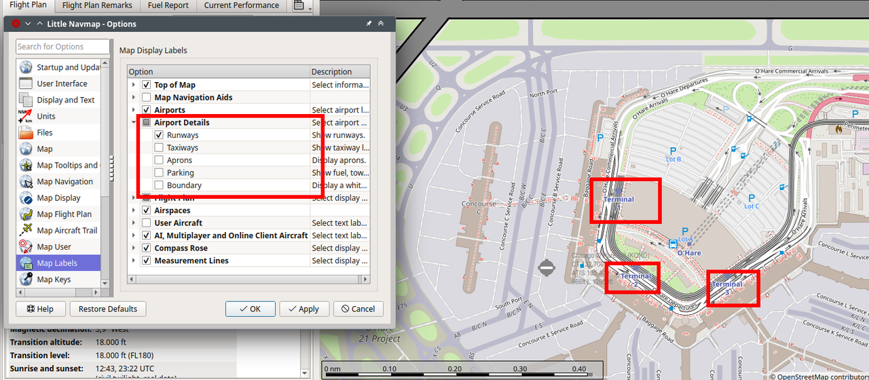Select the Map options category
Screen dimensions: 869x380
tap(59, 149)
